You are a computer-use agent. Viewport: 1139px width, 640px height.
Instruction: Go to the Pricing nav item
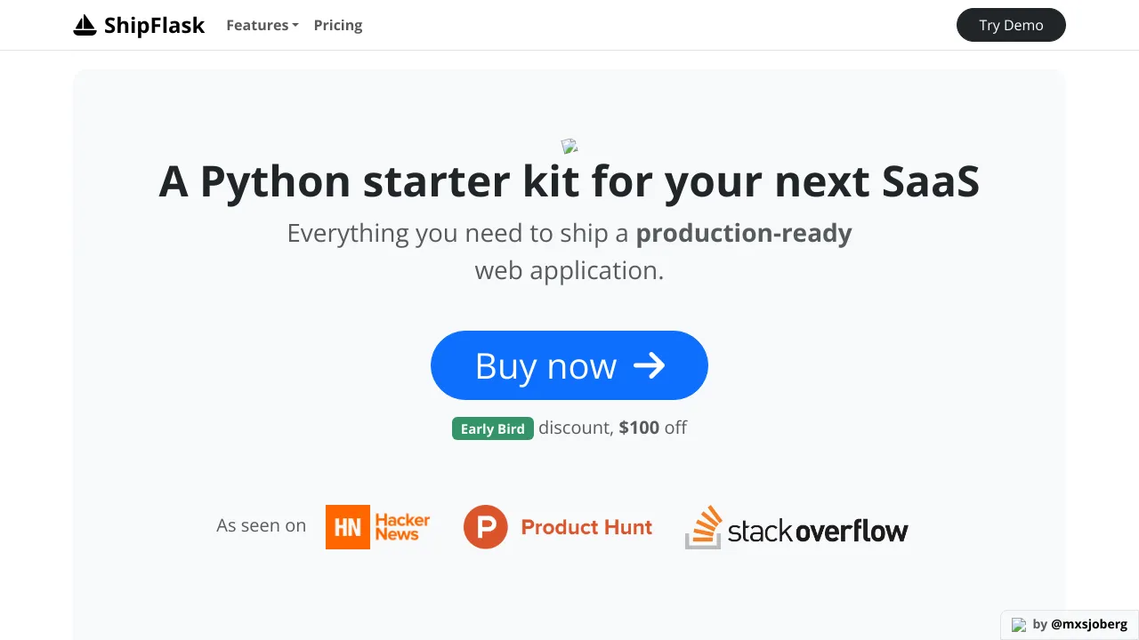point(338,25)
